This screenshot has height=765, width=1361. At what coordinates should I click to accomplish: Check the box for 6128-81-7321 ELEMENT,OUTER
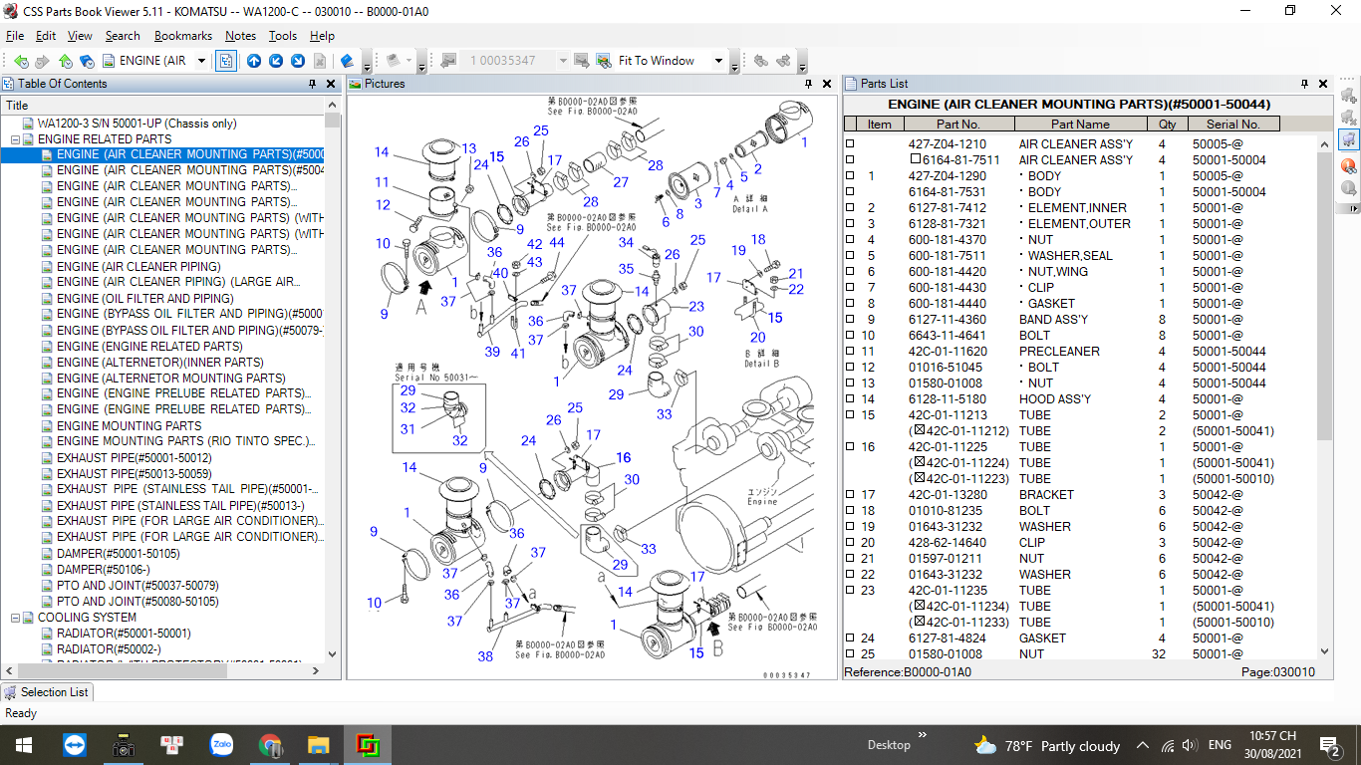pos(850,224)
